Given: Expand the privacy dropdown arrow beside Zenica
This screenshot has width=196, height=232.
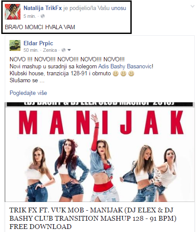Looking at the screenshot, I should click(69, 50).
